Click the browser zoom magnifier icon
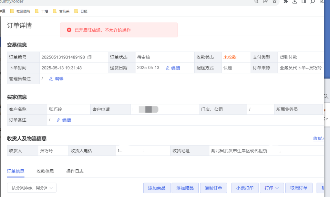Screen dimensions: 330x197 tap(256, 2)
